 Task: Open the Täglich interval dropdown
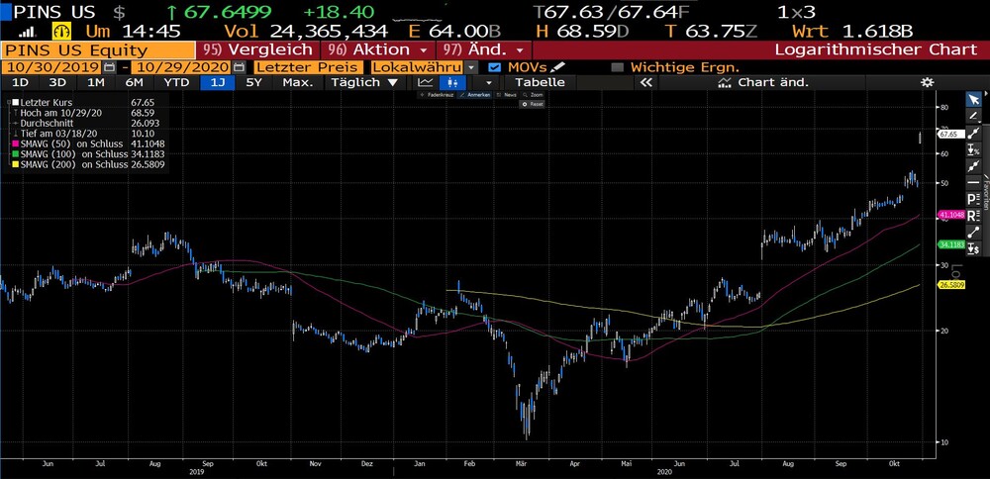pos(365,83)
